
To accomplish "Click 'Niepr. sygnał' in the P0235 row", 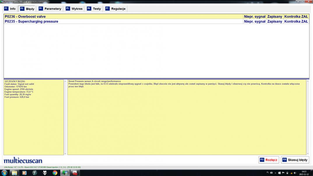I will click(254, 21).
